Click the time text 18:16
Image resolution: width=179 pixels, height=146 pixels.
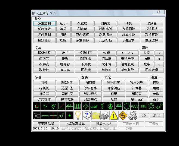(x=54, y=128)
